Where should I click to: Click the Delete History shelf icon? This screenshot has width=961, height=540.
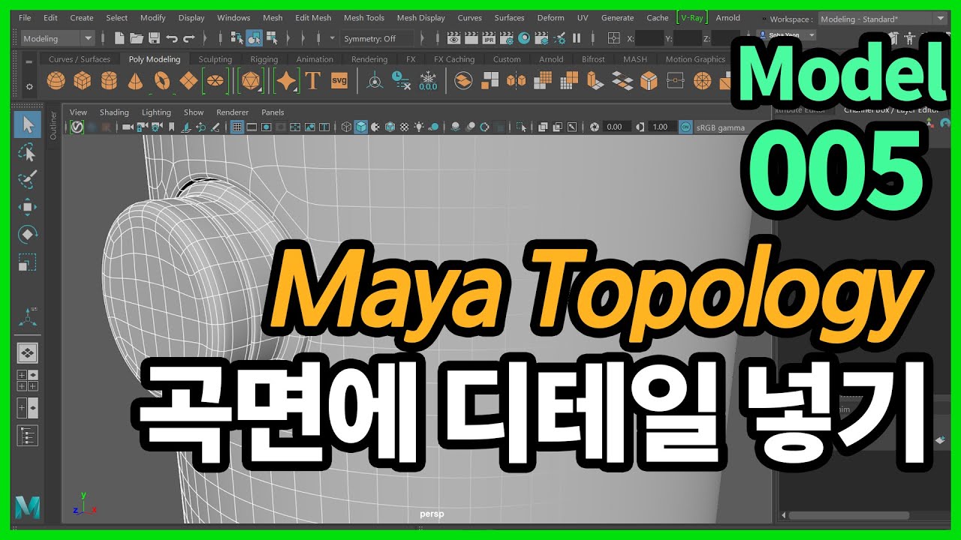point(401,80)
